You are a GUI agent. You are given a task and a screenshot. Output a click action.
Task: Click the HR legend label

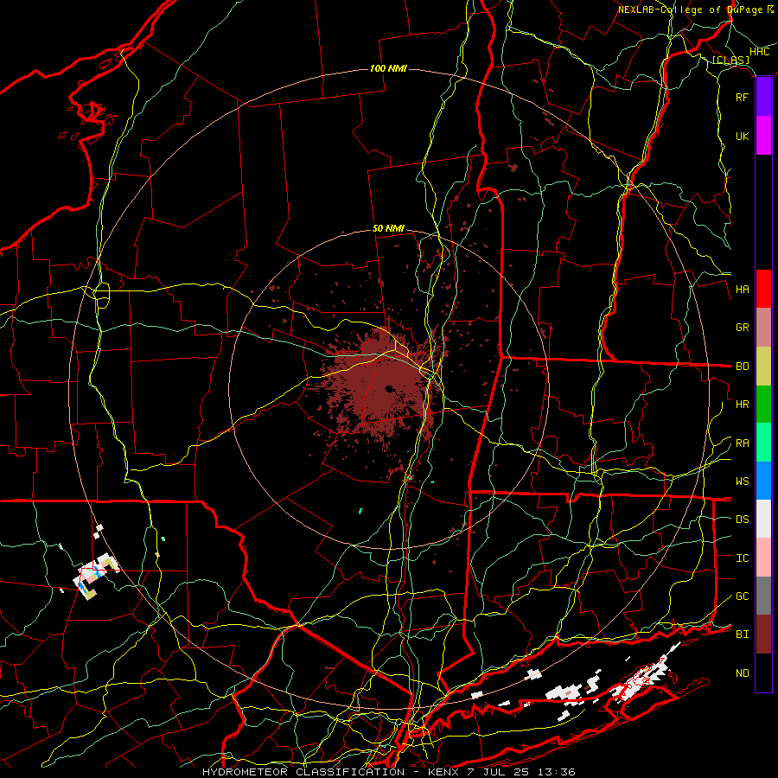(x=742, y=405)
